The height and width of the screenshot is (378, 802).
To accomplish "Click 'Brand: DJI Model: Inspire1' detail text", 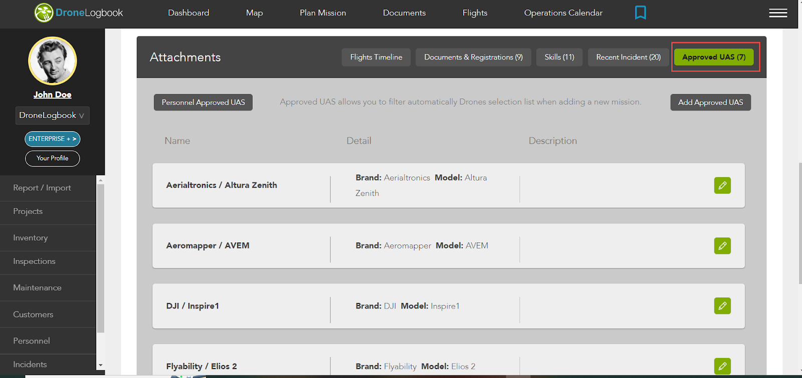I will (408, 306).
